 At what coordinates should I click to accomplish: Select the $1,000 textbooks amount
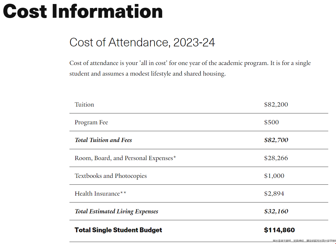[x=274, y=176]
